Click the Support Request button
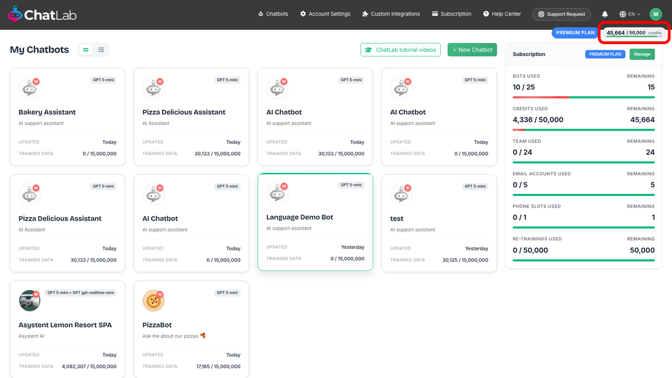This screenshot has height=378, width=672. coord(562,14)
